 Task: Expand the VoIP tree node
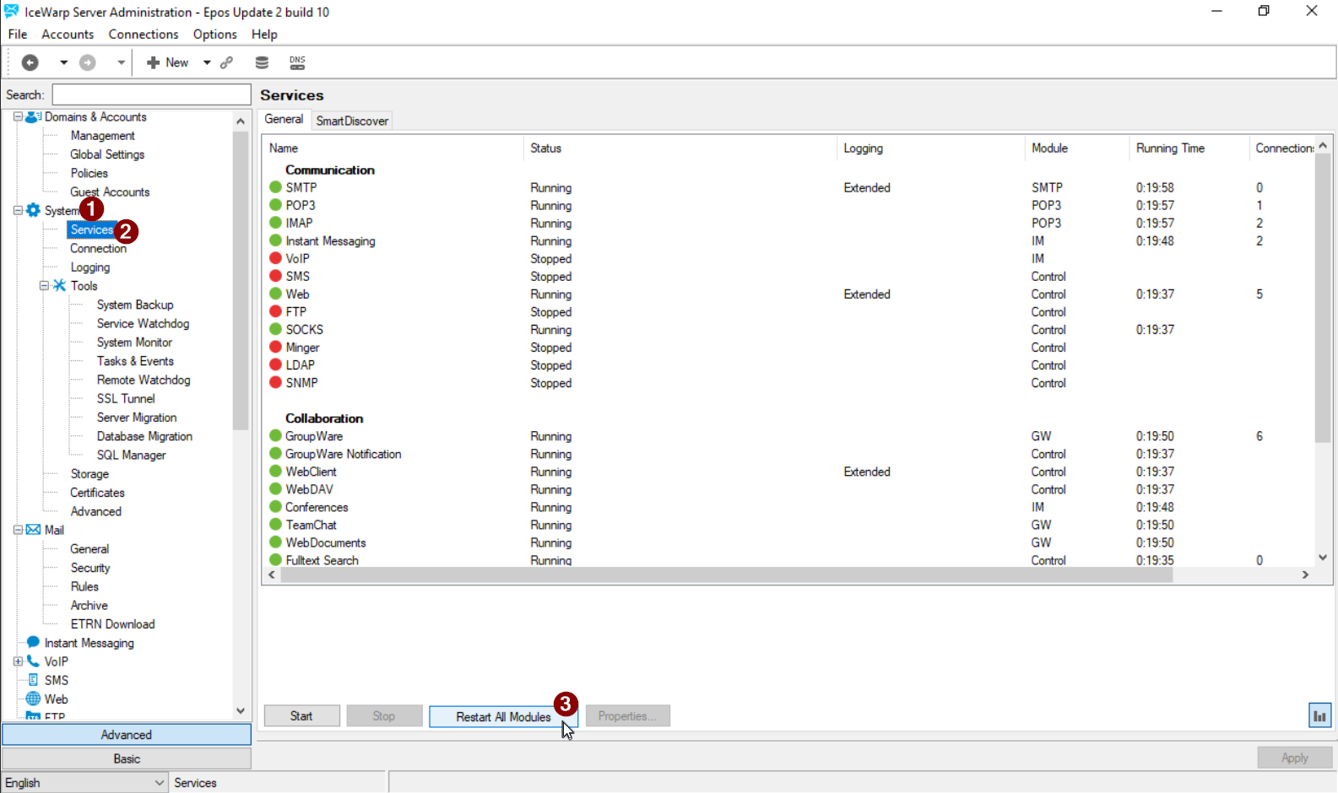pos(18,661)
